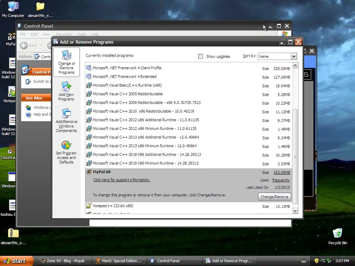
Task: Click icon of Visual C++ 2005 Redistributable
Action: coord(89,94)
